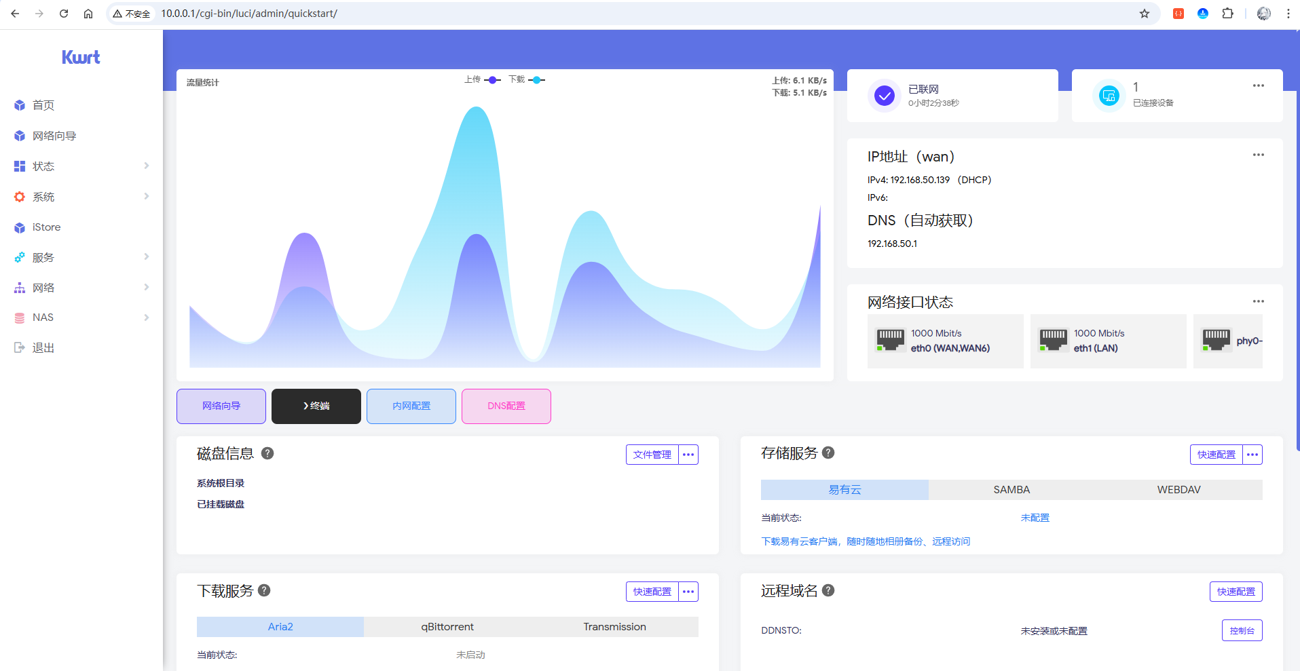1300x671 pixels.
Task: Open help icon next to 存储服务
Action: pyautogui.click(x=828, y=453)
